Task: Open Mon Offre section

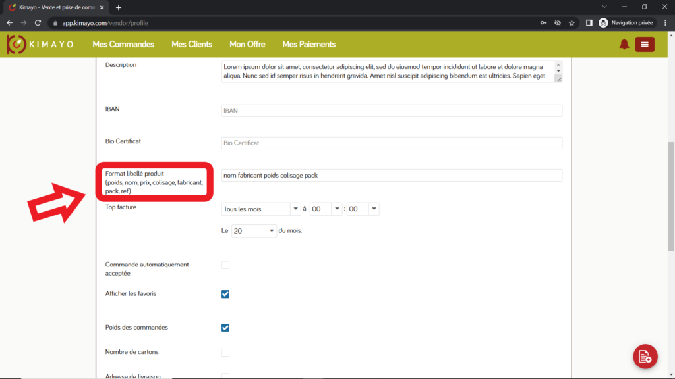Action: [247, 44]
